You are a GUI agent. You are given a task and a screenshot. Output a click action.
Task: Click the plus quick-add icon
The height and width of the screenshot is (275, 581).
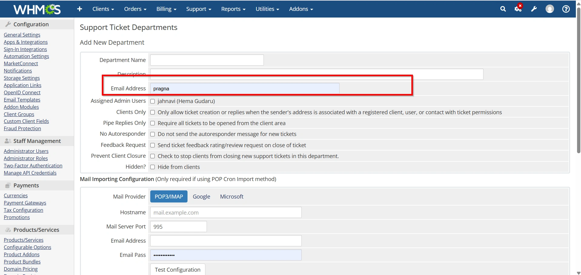(80, 9)
